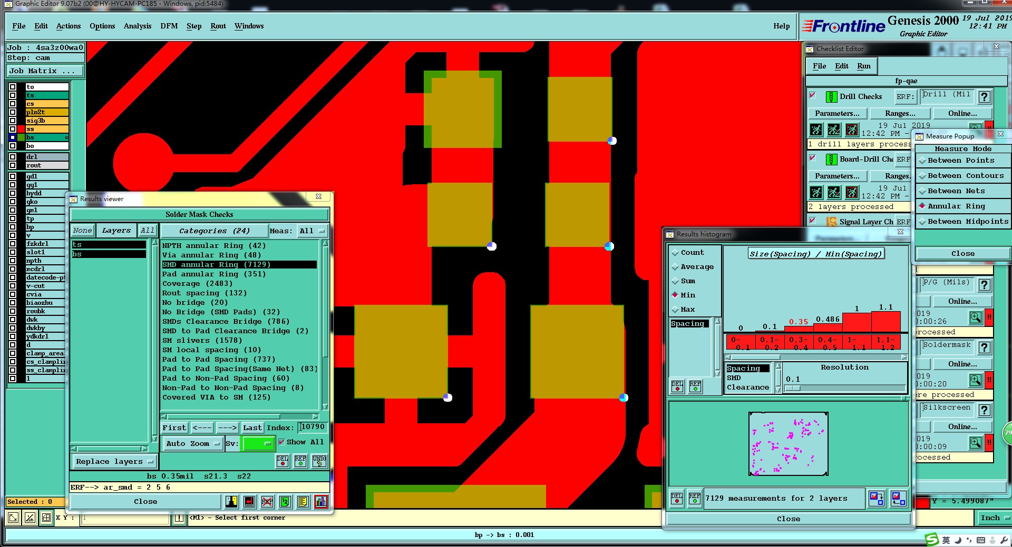Close the Results histogram with Close button
Screen dimensions: 1012x547
click(x=789, y=519)
